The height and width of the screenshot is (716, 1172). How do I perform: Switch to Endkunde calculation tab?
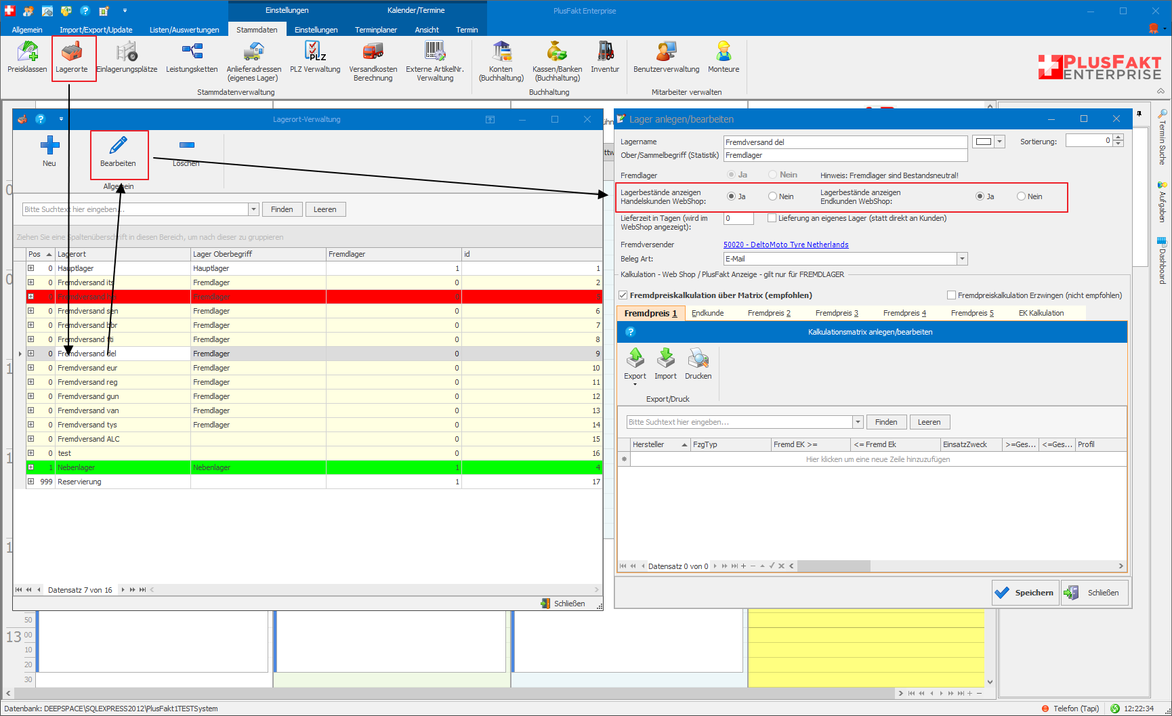coord(707,313)
